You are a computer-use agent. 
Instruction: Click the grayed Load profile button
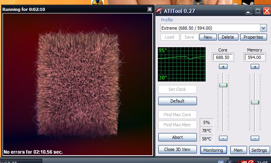point(170,37)
